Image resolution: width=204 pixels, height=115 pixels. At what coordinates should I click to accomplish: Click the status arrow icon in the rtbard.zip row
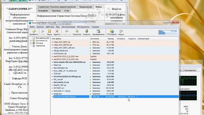coord(90,65)
